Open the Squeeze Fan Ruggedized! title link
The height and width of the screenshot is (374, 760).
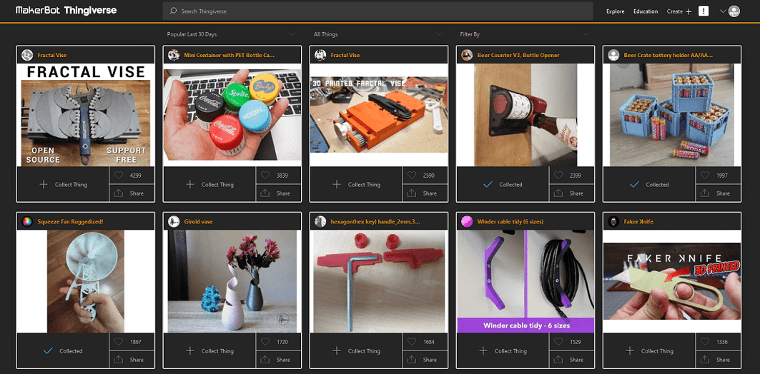70,221
